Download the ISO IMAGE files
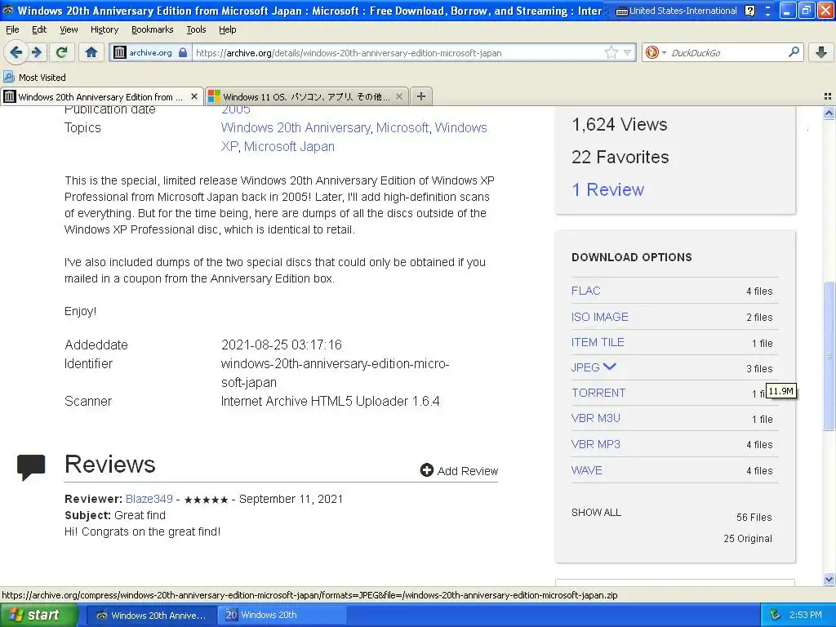This screenshot has width=836, height=627. pyautogui.click(x=600, y=317)
